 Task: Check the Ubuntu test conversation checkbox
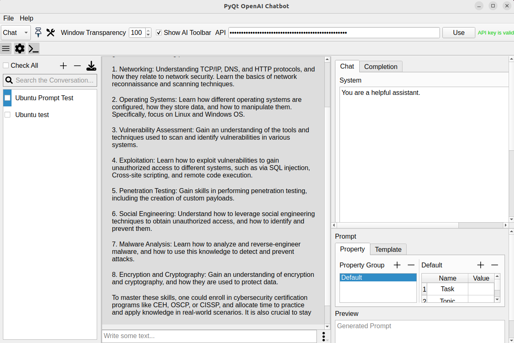point(7,115)
